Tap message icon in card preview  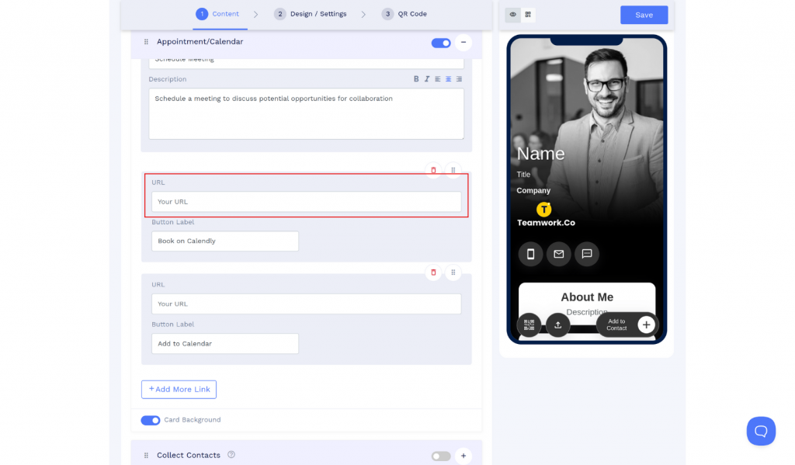pos(587,254)
